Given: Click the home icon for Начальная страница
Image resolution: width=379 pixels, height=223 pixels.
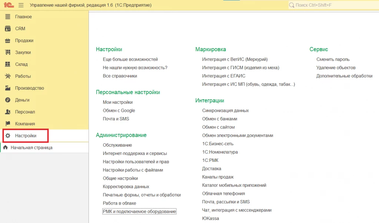Looking at the screenshot, I should (x=5, y=147).
